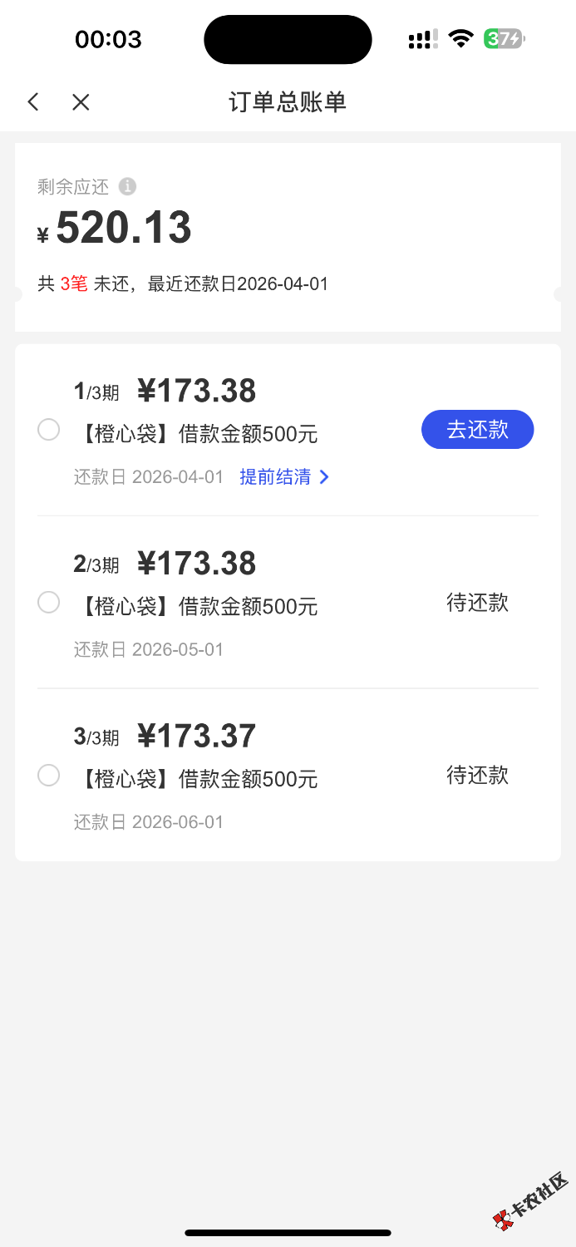Tap the cellular signal icon
Viewport: 576px width, 1247px height.
[423, 39]
